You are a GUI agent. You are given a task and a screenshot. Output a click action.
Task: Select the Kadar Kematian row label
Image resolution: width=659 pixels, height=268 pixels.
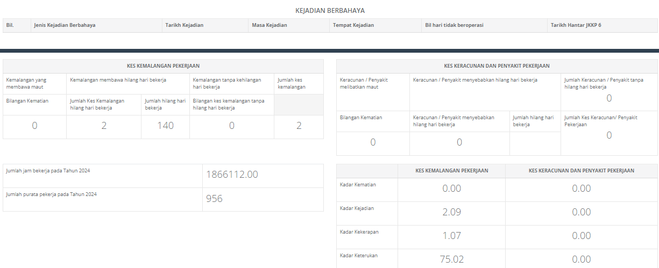pos(358,184)
